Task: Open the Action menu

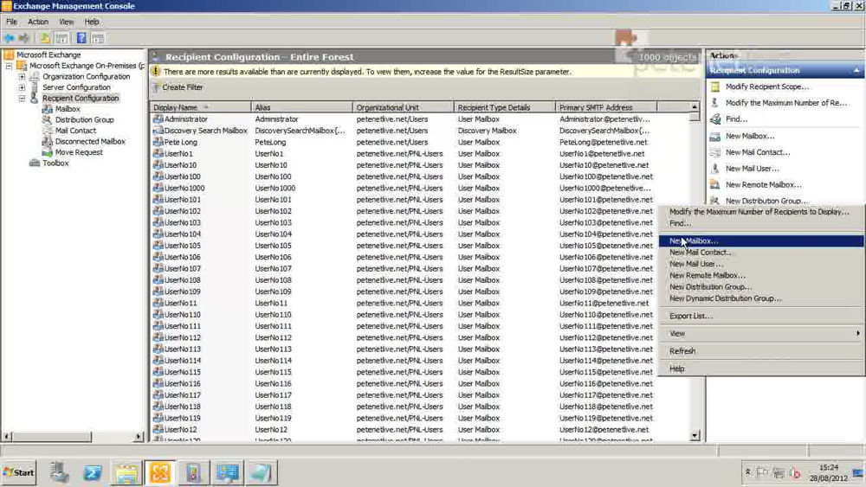Action: pyautogui.click(x=38, y=22)
